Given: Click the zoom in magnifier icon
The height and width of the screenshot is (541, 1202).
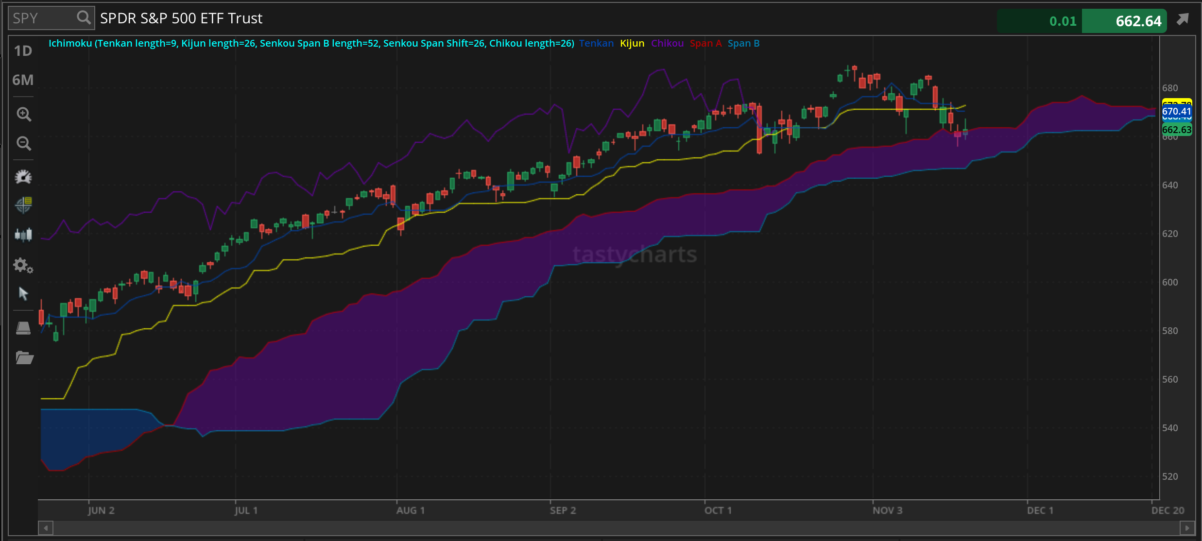Looking at the screenshot, I should click(23, 114).
